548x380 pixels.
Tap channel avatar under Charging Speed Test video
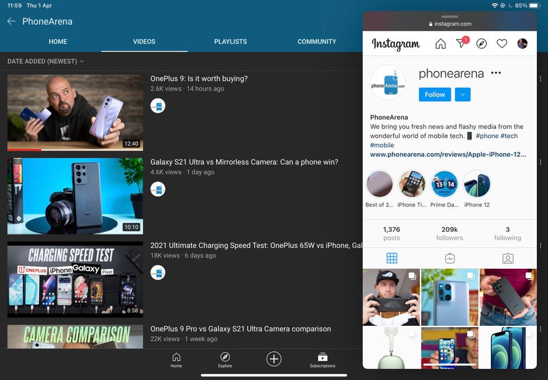pos(158,272)
